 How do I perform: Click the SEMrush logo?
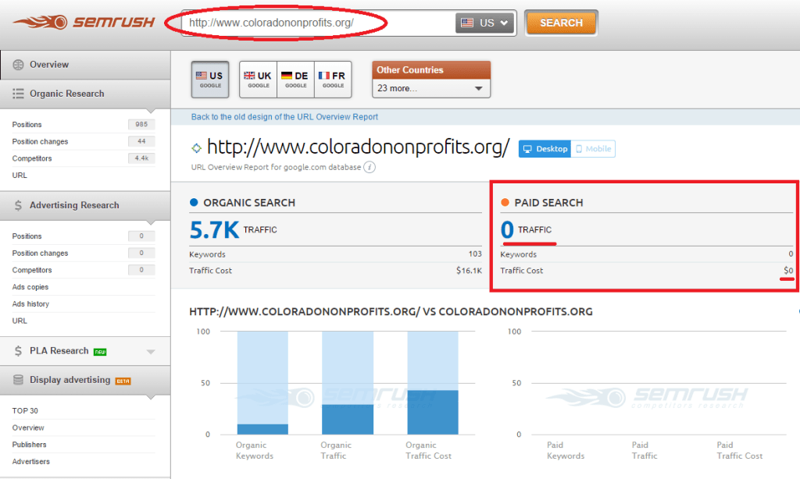[84, 23]
